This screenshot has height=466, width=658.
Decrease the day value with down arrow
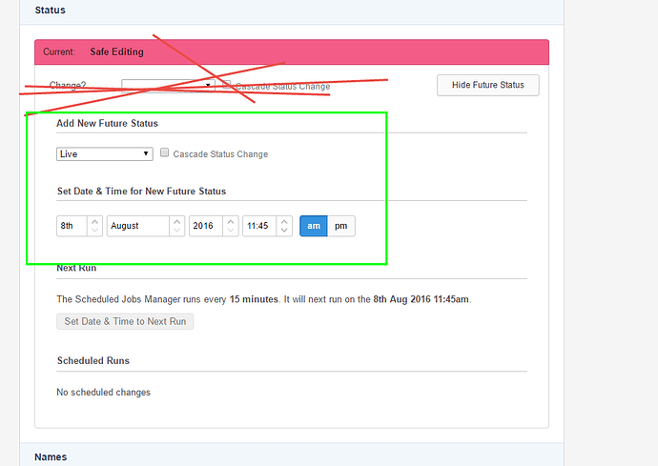[94, 232]
